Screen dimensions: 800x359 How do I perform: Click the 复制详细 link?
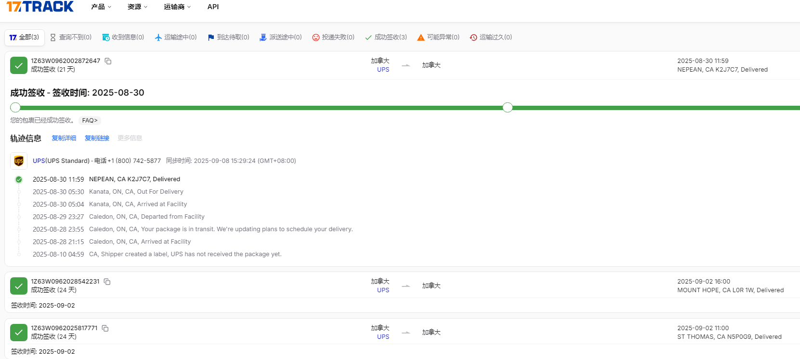[x=64, y=138]
